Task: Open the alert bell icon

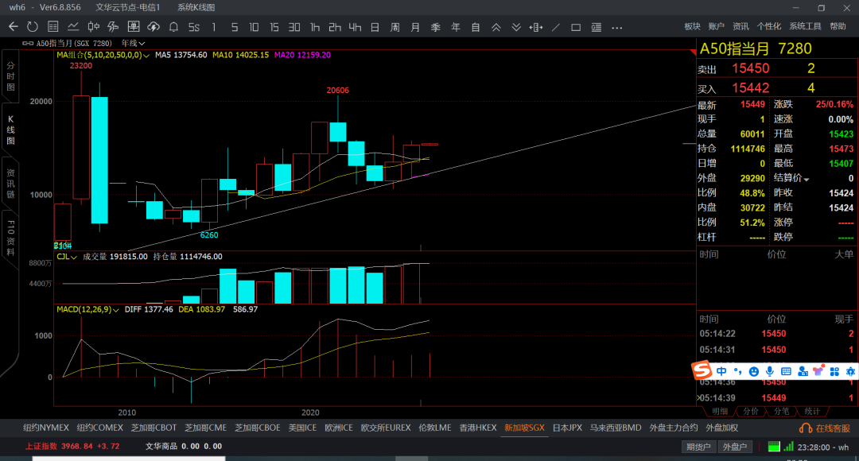Action: 173,27
